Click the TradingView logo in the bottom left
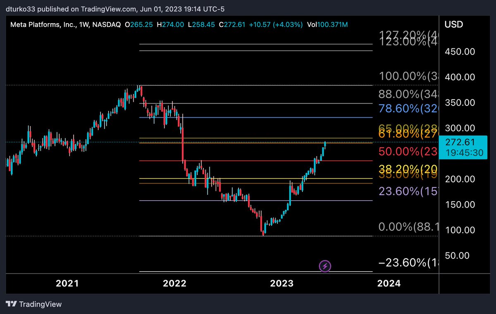Viewport: 496px width, 314px height. (33, 304)
